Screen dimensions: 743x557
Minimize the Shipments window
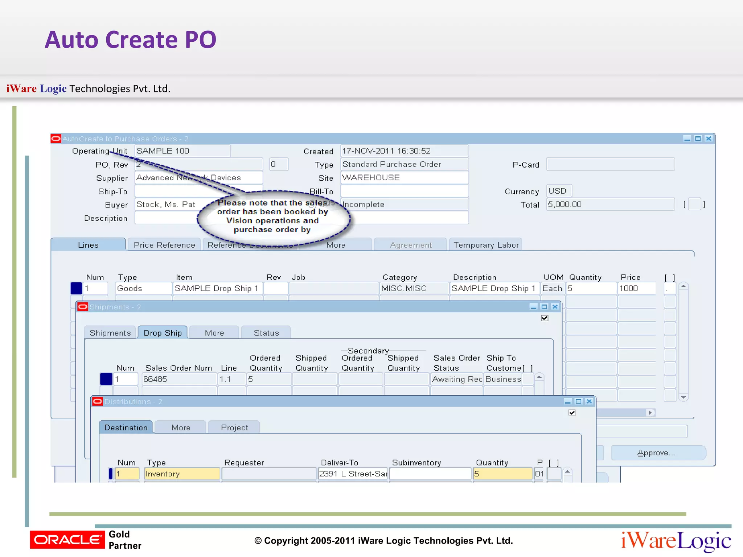(x=533, y=307)
